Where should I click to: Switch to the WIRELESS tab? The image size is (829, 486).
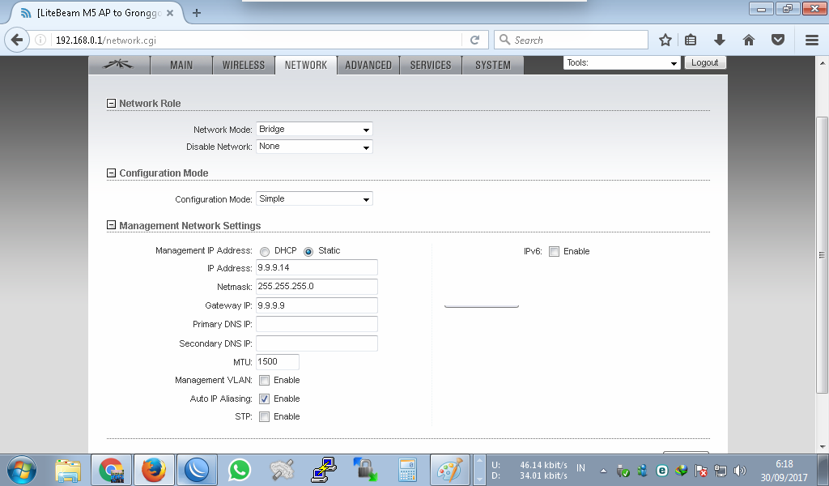(x=243, y=66)
